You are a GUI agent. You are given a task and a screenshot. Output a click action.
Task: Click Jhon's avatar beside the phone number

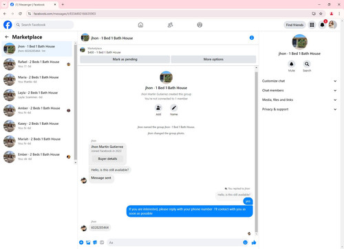[x=84, y=228]
